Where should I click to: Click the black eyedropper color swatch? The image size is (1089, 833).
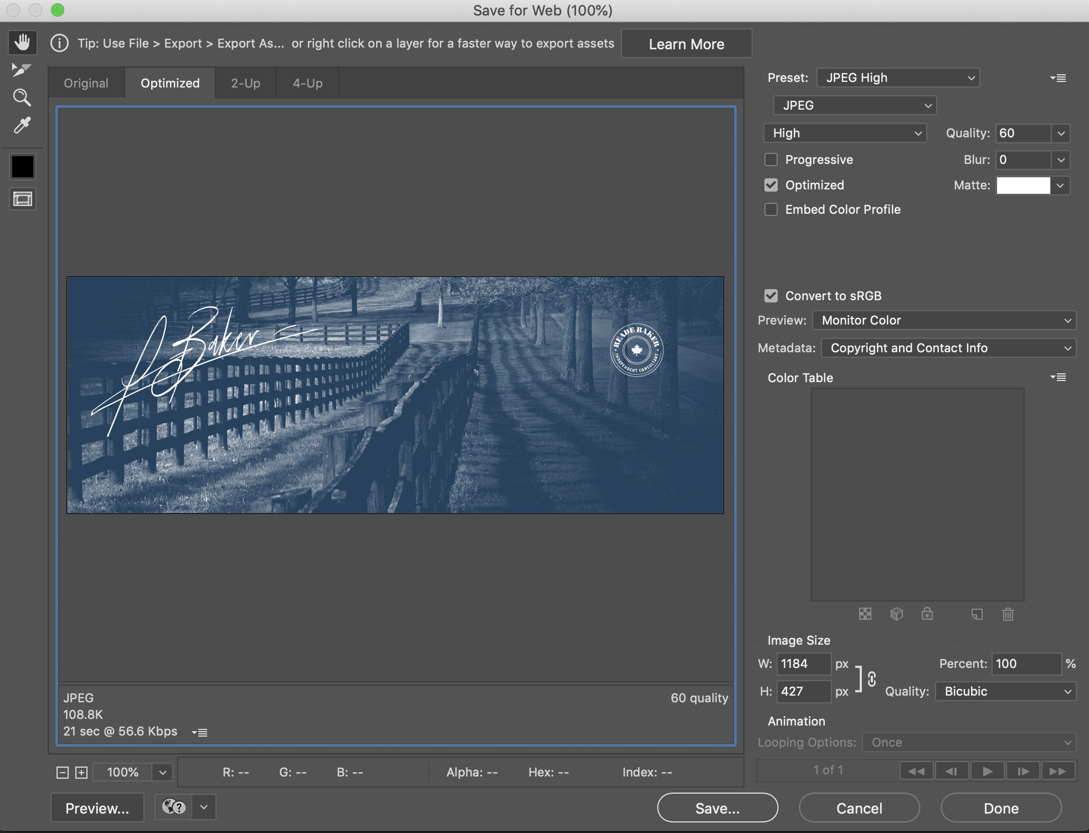[x=23, y=167]
